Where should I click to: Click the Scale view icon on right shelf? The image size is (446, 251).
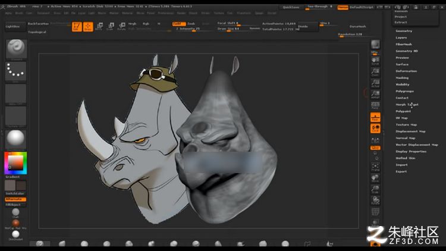point(375,189)
